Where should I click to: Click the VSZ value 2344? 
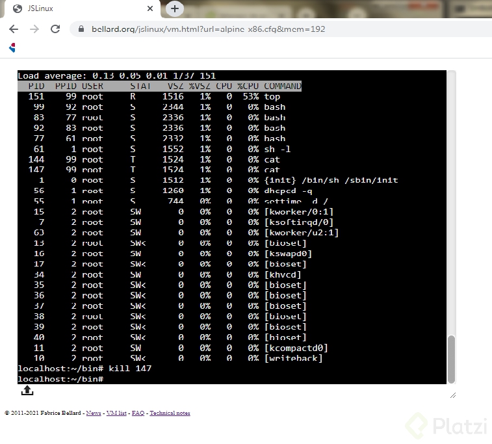(x=173, y=107)
